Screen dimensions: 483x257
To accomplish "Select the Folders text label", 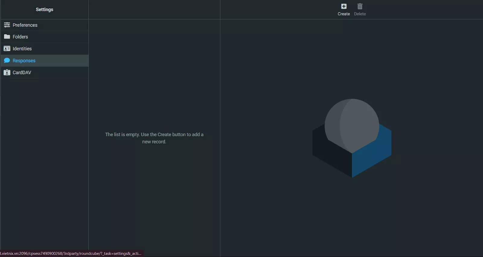I will point(20,37).
